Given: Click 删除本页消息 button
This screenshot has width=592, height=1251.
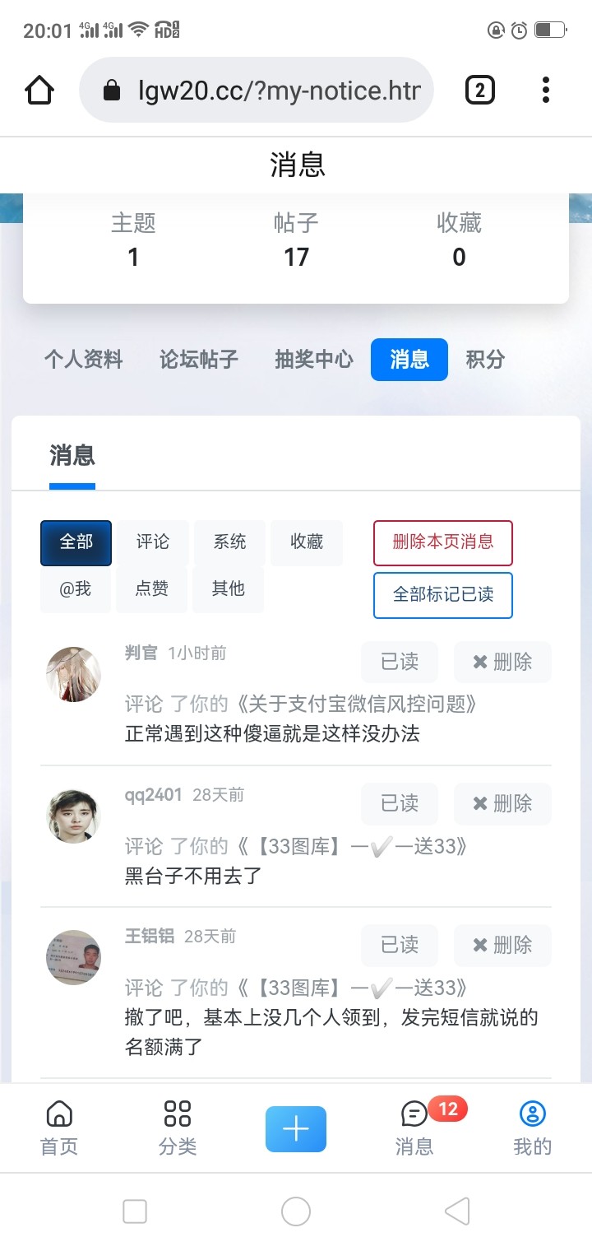Looking at the screenshot, I should pos(443,542).
